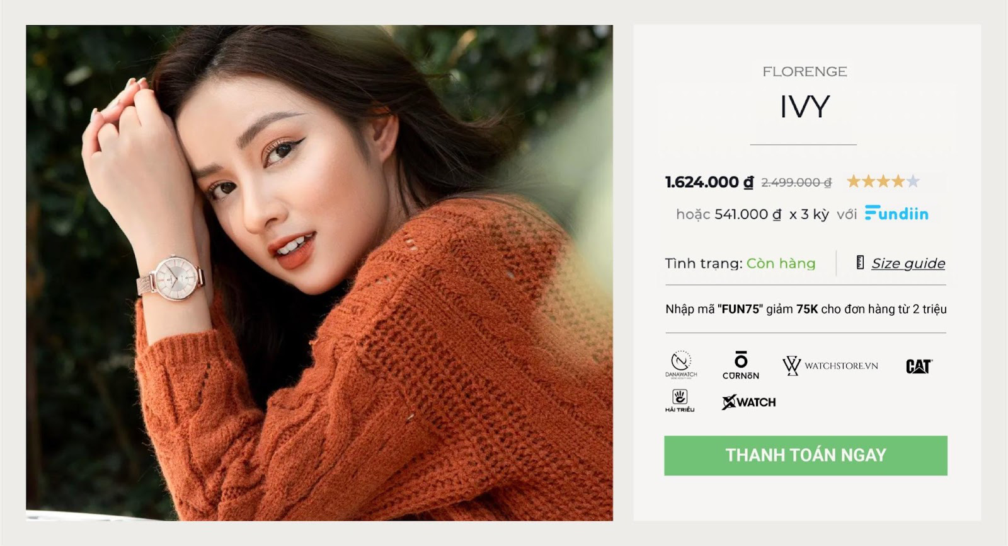This screenshot has height=546, width=1008.
Task: Click the Danawatch store logo
Action: pyautogui.click(x=681, y=364)
